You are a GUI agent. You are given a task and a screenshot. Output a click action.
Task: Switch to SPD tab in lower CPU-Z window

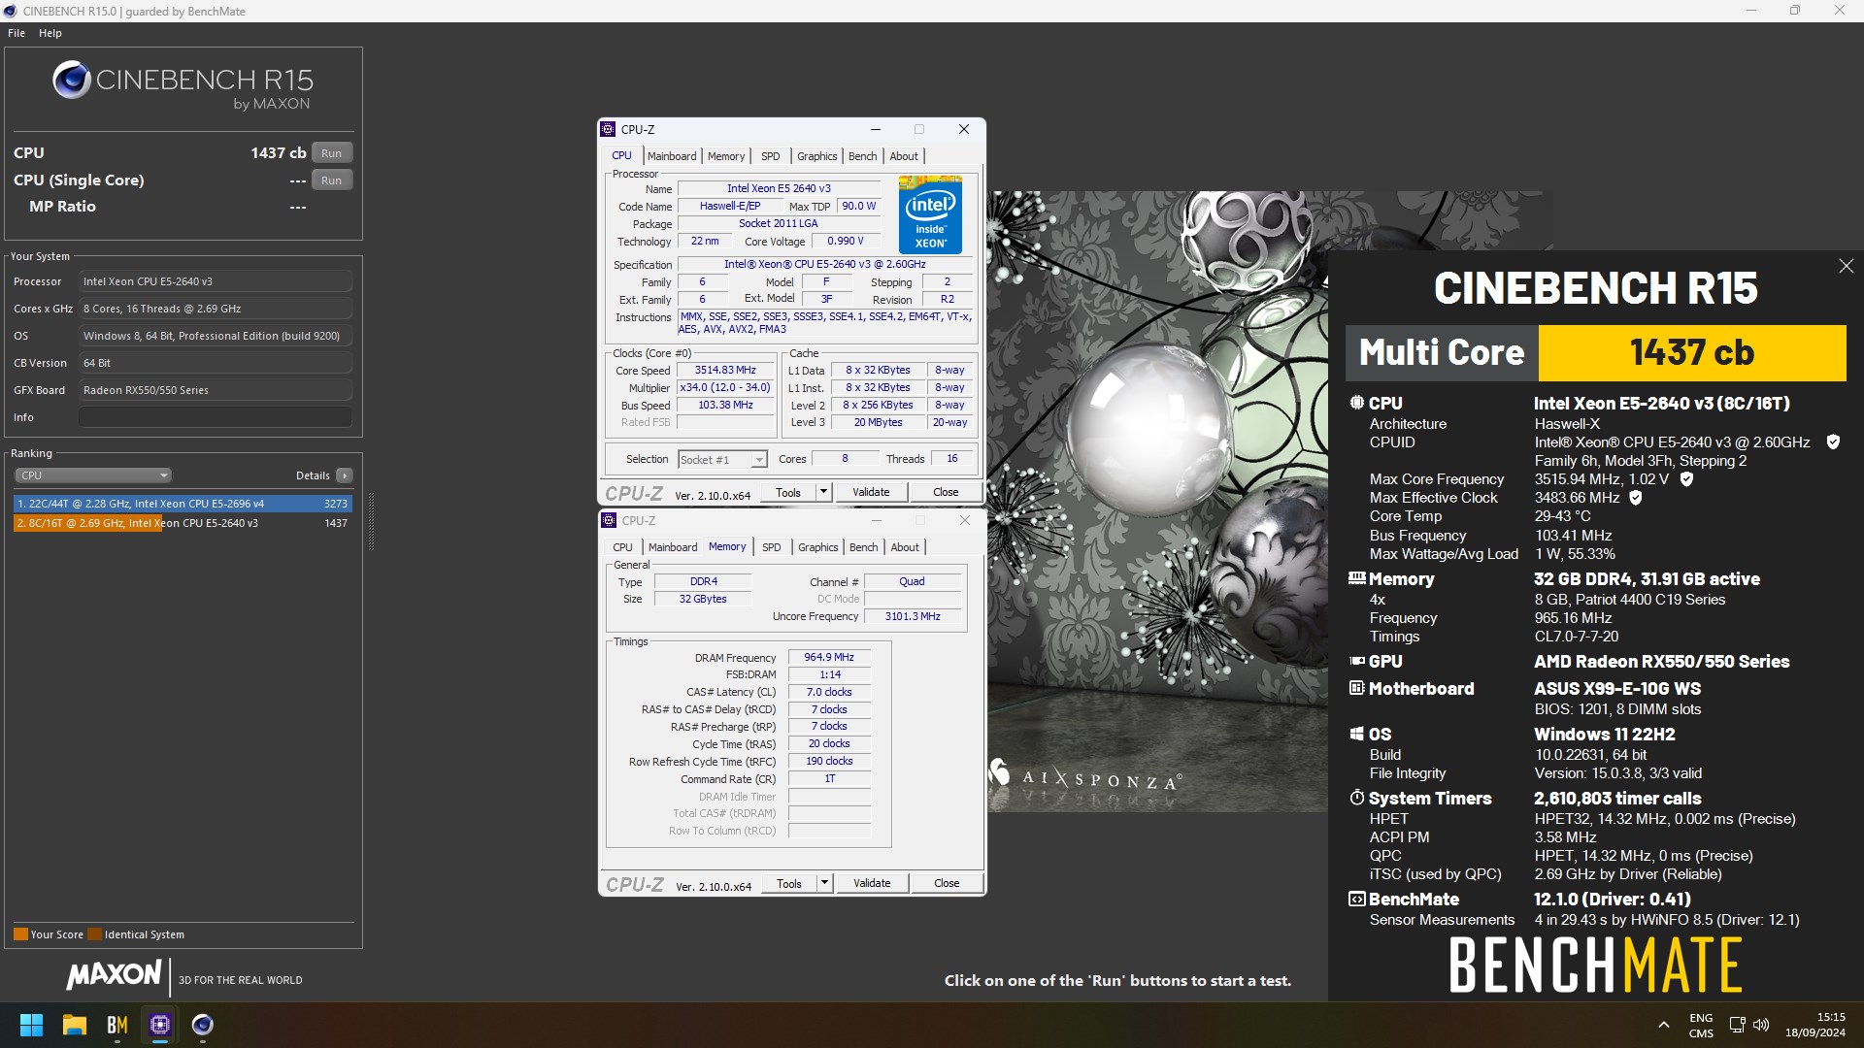point(772,547)
